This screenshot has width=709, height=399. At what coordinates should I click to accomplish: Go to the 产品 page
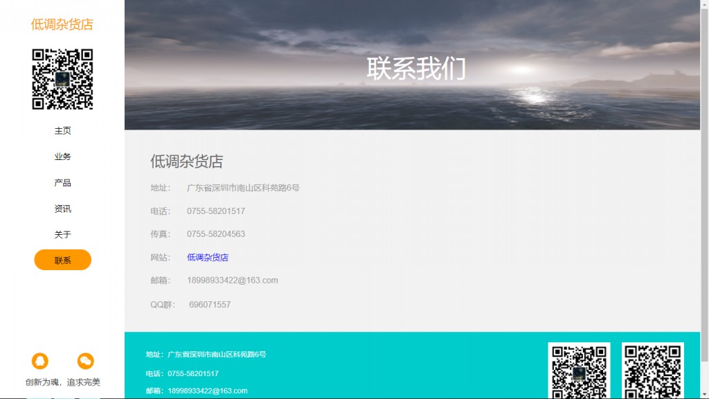62,183
